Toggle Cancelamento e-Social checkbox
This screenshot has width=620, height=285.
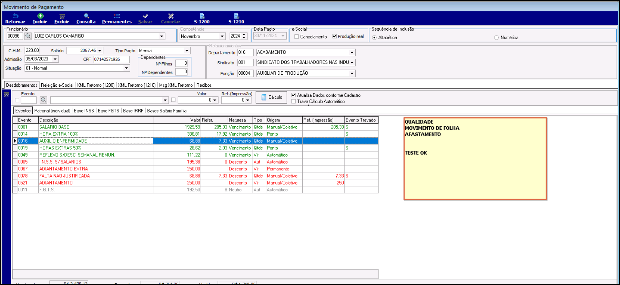[296, 36]
